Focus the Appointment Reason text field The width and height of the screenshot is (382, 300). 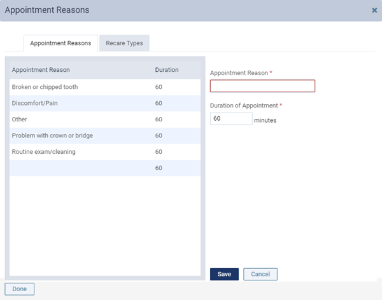click(x=262, y=86)
